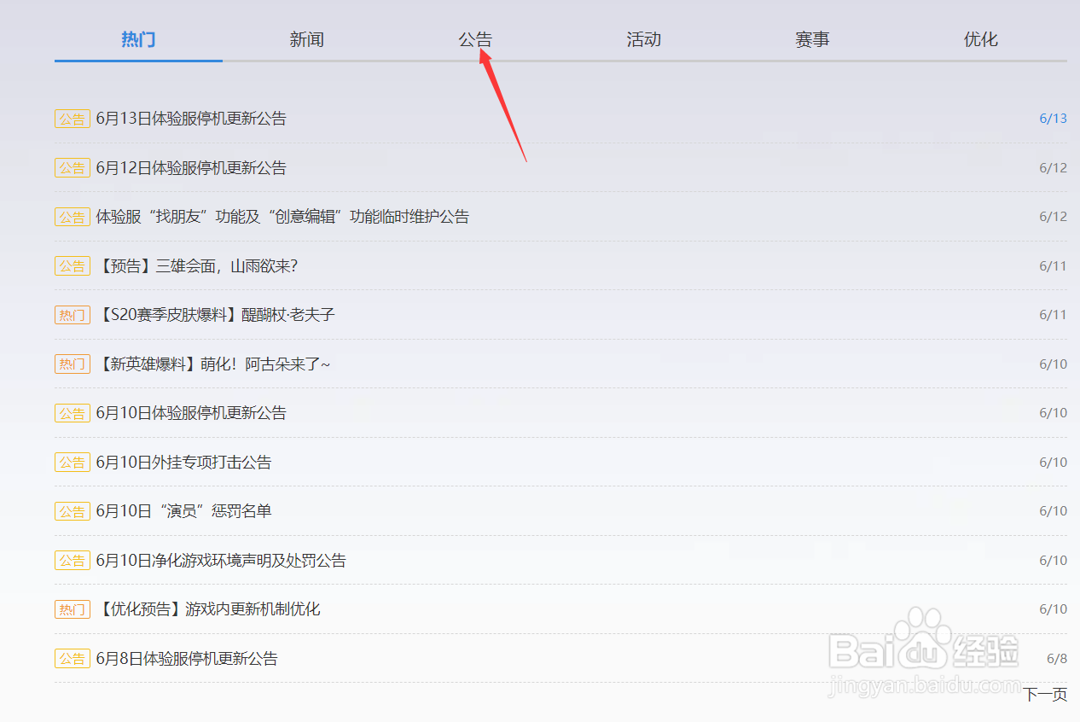Click the 公告 badge beside 6月8日体验服停机更新公告
Viewport: 1080px width, 722px height.
coord(73,658)
